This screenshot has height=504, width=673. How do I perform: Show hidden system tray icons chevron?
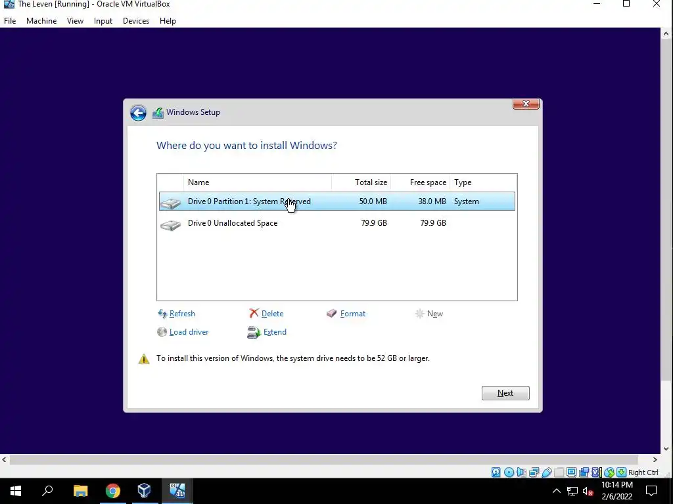point(556,491)
